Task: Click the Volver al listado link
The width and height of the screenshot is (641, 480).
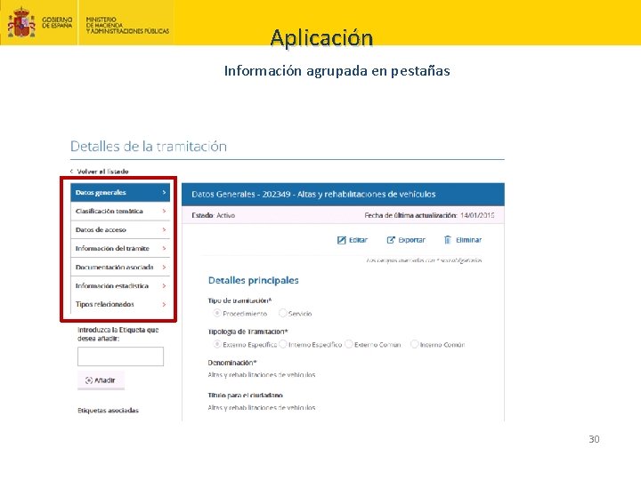Action: pos(102,172)
